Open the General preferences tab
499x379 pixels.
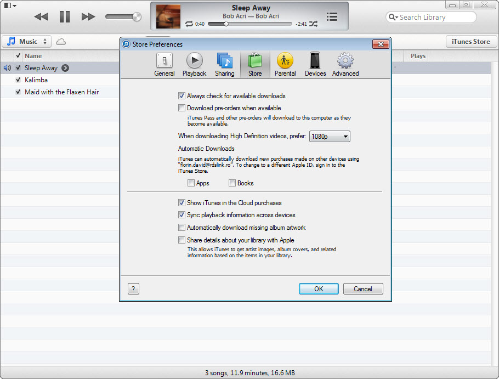point(164,65)
